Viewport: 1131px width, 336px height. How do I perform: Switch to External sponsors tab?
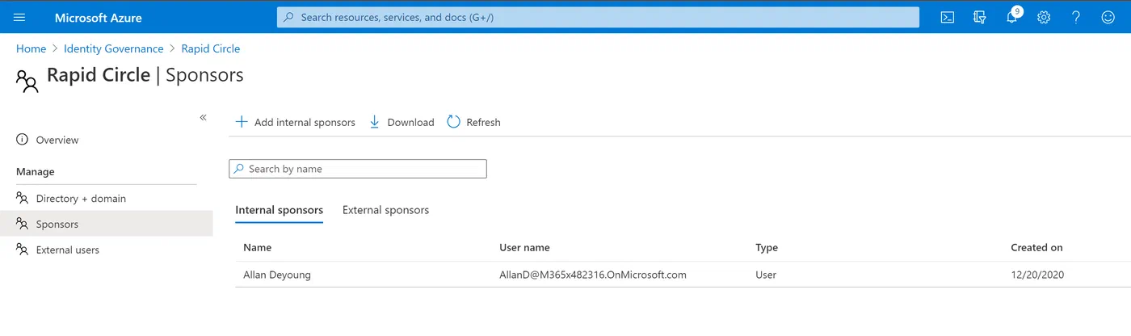click(386, 210)
